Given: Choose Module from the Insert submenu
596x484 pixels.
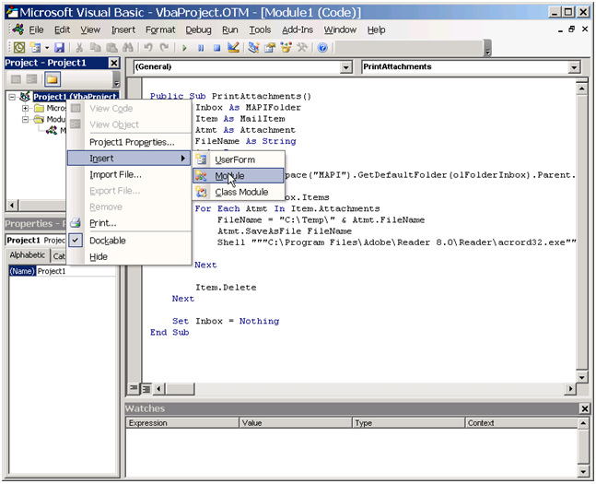Looking at the screenshot, I should 239,176.
